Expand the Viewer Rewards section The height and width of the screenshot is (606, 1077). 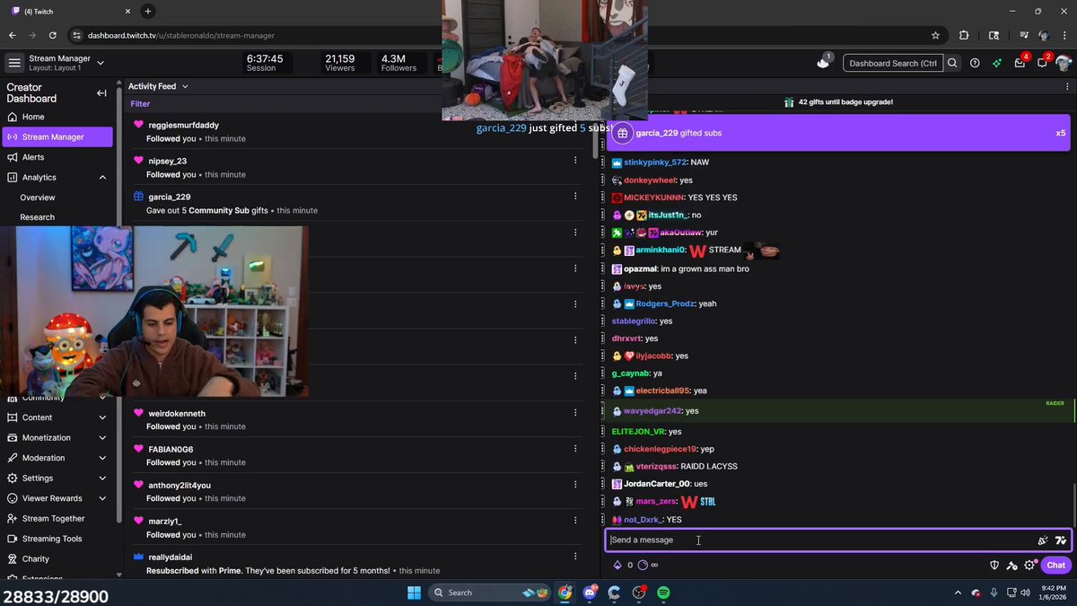pos(102,498)
